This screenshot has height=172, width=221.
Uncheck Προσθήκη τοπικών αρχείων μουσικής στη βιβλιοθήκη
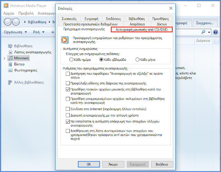click(68, 90)
